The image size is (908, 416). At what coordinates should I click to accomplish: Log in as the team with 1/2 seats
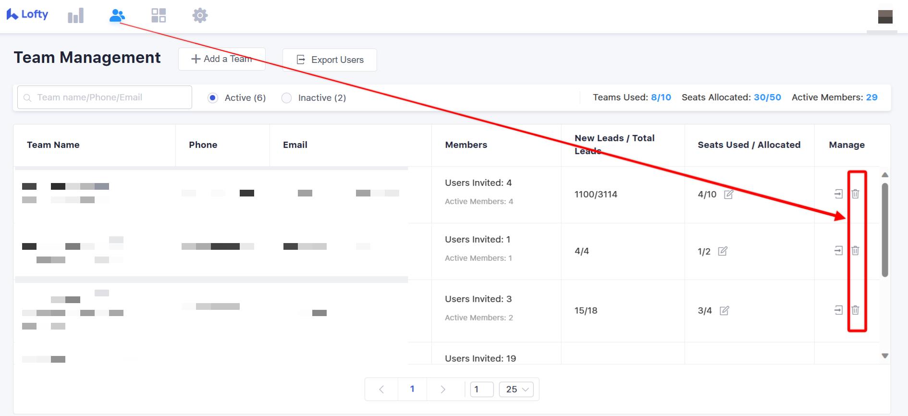tap(838, 251)
